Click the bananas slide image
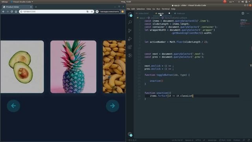Screen dimensions: 252x142 tap(114, 67)
